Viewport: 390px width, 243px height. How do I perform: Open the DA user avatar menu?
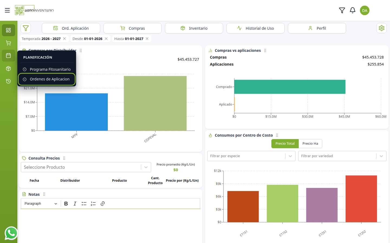pos(365,10)
